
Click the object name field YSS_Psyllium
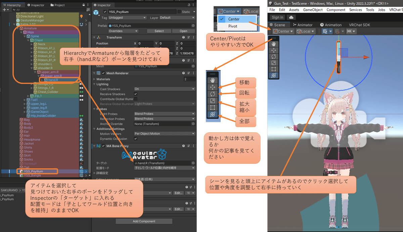pos(142,12)
